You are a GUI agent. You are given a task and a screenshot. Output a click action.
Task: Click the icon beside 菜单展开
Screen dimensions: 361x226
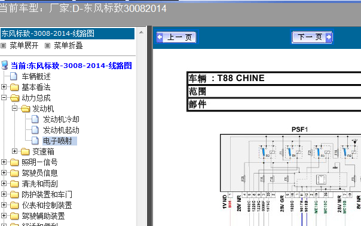click(3, 46)
